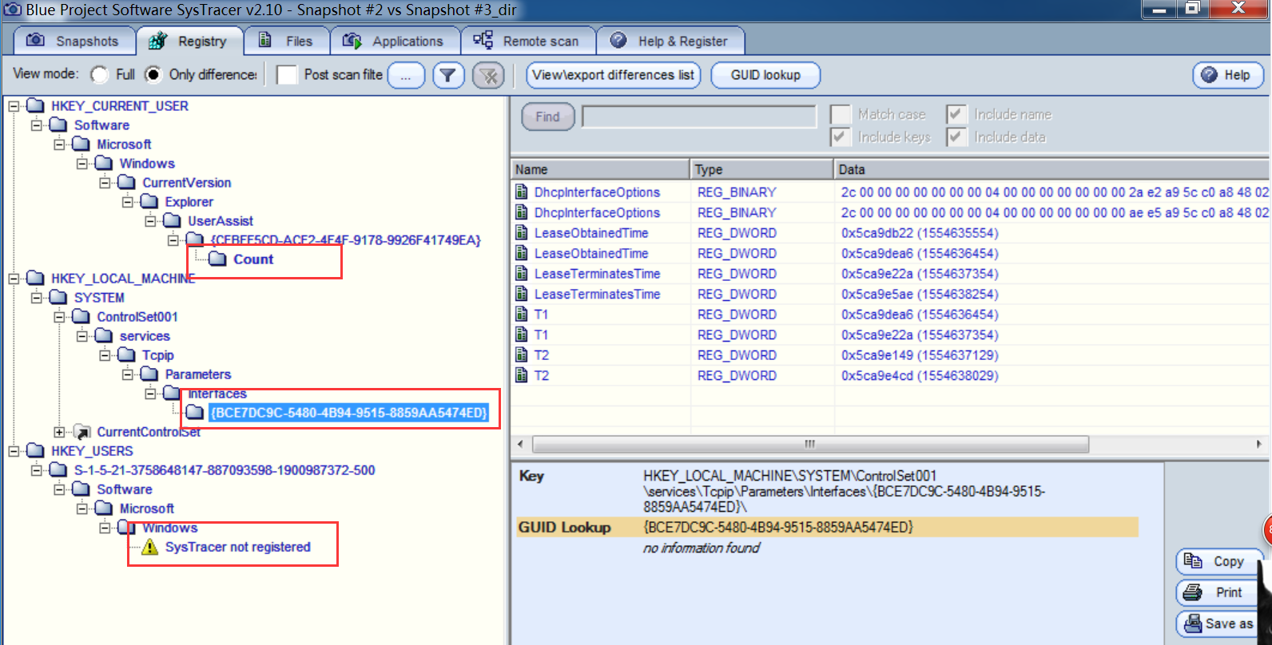The width and height of the screenshot is (1272, 645).
Task: Click the Save as button
Action: (x=1219, y=623)
